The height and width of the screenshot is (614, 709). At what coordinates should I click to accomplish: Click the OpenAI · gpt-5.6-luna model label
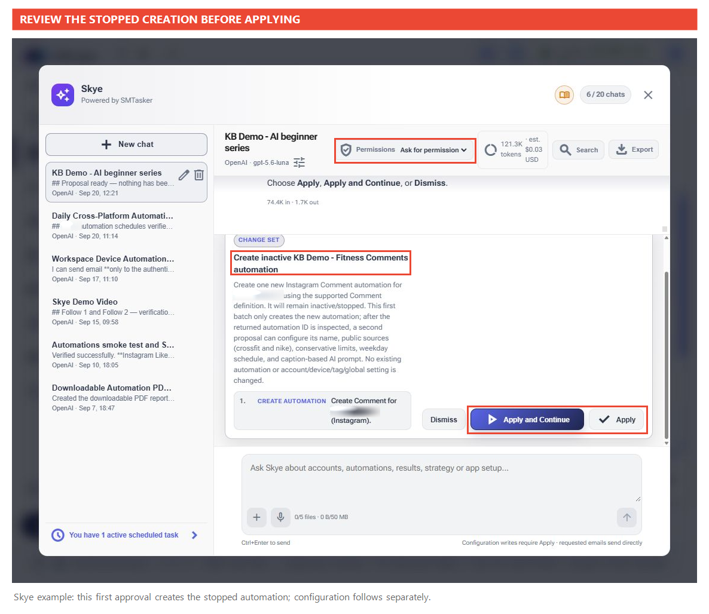tap(256, 162)
